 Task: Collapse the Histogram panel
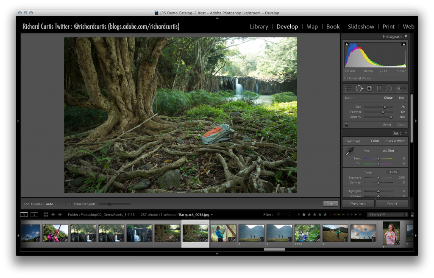[x=406, y=37]
